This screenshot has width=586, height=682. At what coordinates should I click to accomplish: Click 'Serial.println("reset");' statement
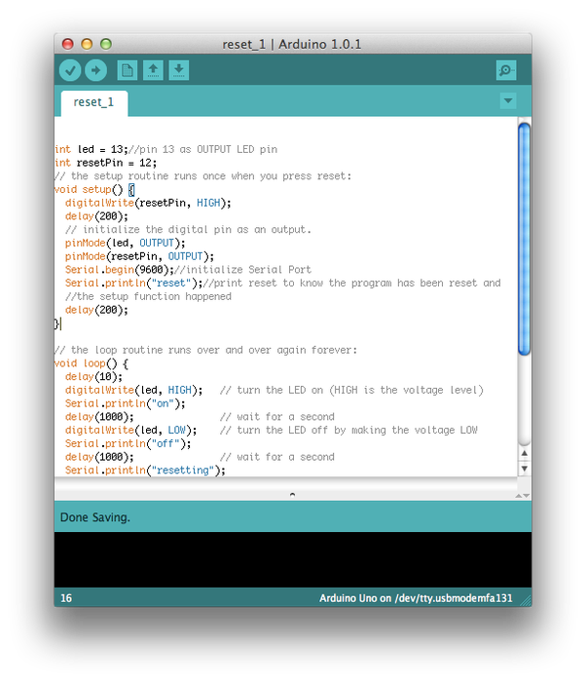click(134, 284)
